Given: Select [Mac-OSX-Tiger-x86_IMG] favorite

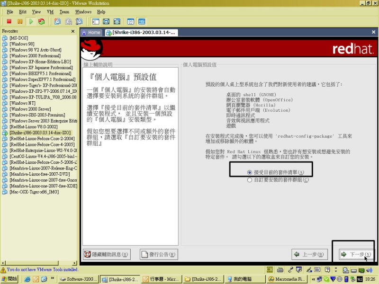Looking at the screenshot, I should point(34,192).
